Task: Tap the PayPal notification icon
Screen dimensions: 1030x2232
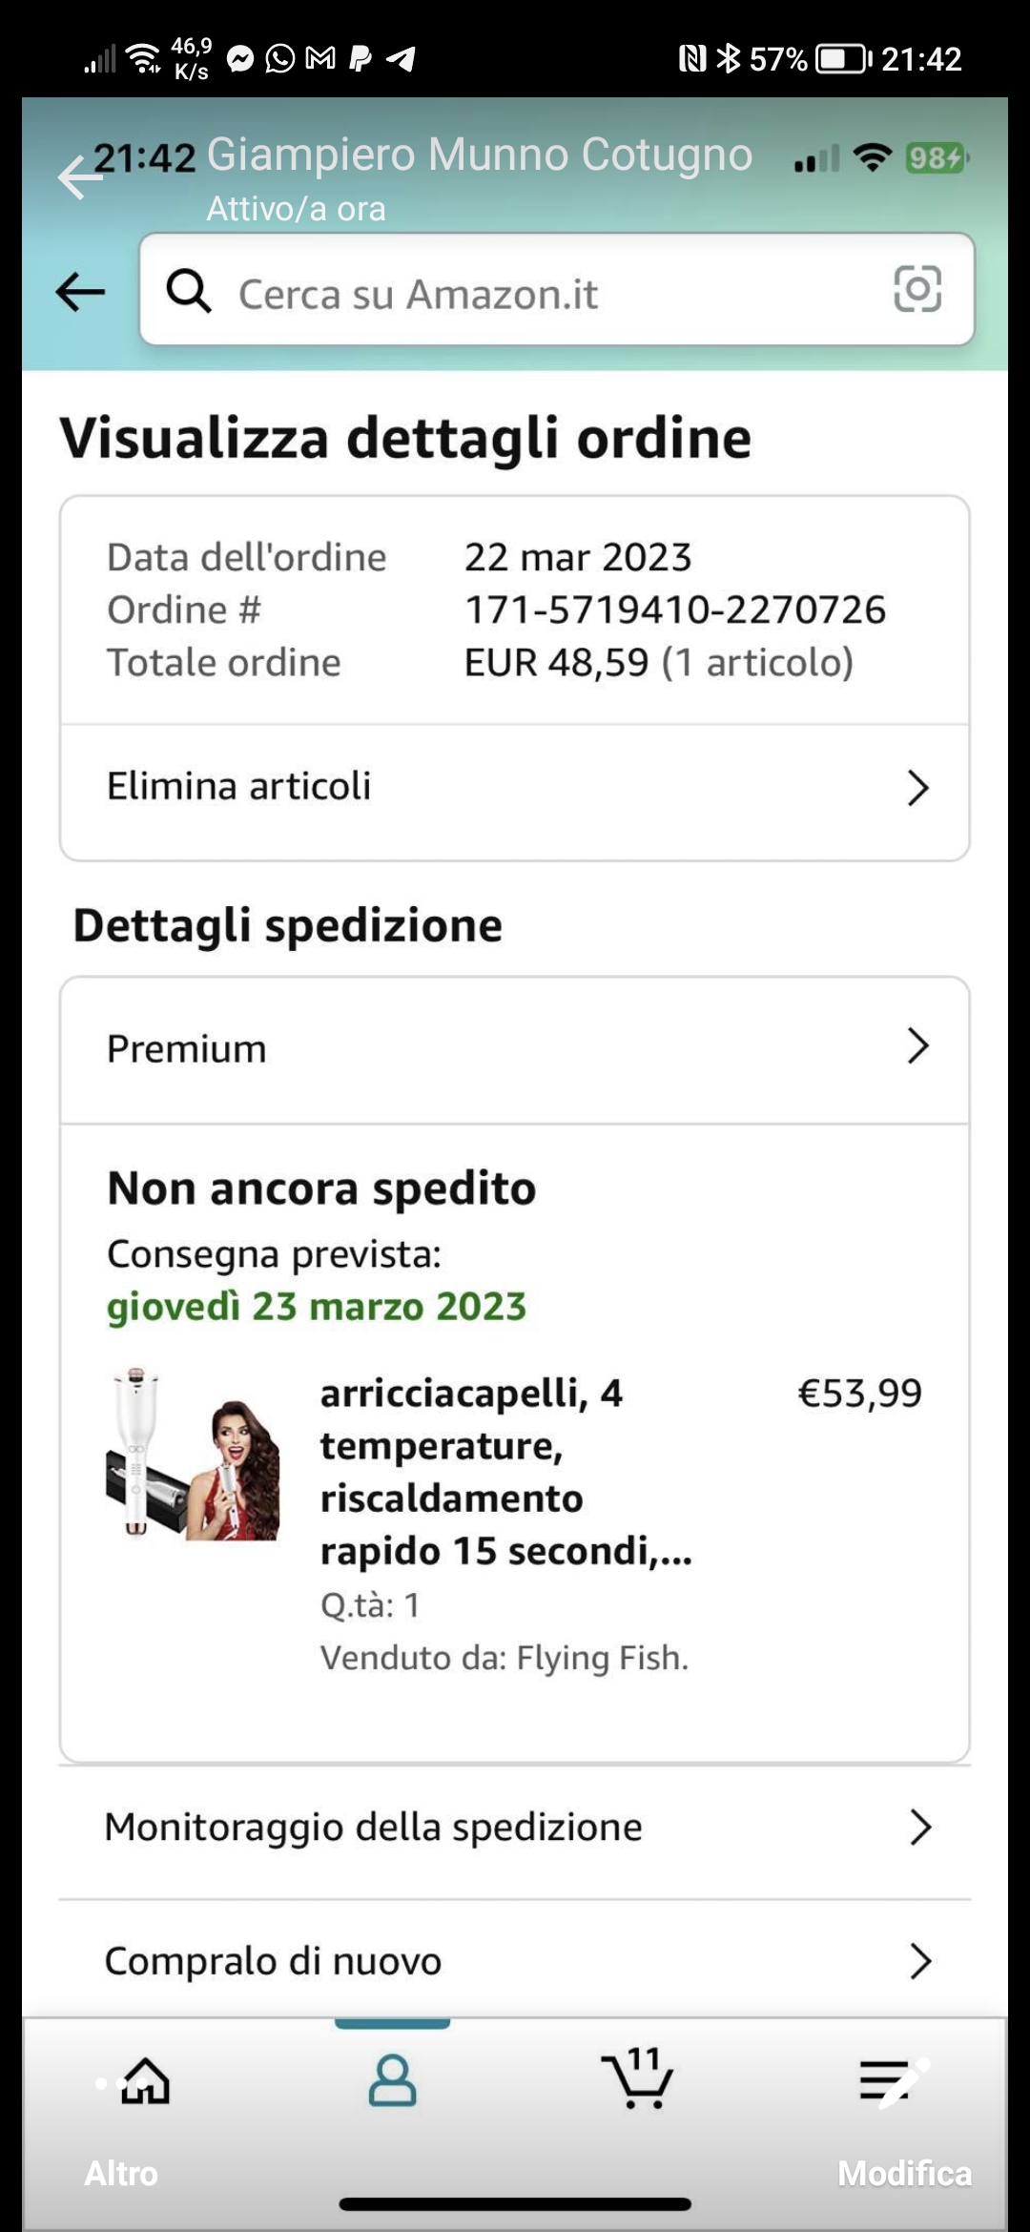Action: (360, 59)
